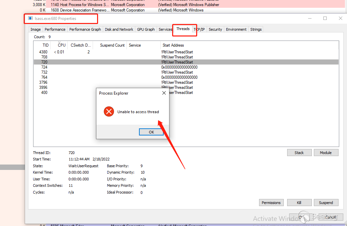
Task: Click the Start Time value 11:12:44 AM
Action: pyautogui.click(x=79, y=159)
